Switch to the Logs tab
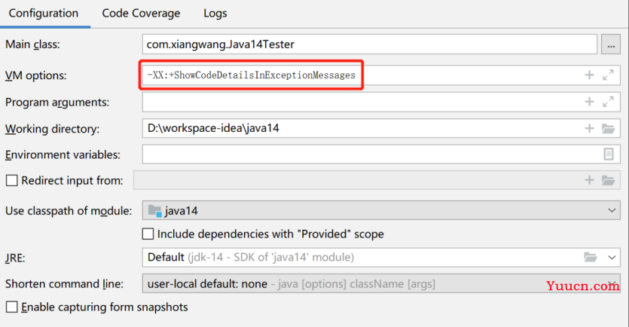This screenshot has width=629, height=327. (215, 14)
